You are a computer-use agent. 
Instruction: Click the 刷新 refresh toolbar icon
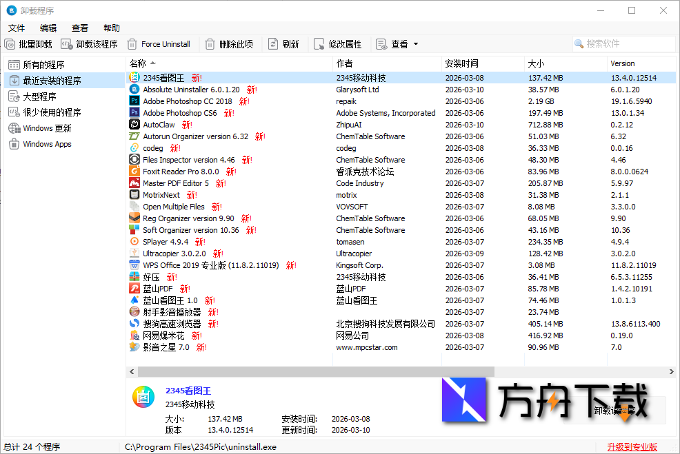click(275, 43)
